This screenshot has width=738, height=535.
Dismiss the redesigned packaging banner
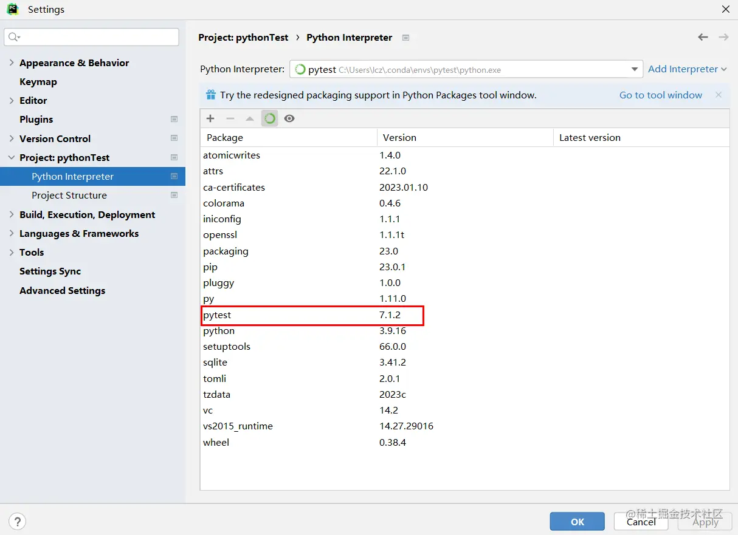click(719, 95)
